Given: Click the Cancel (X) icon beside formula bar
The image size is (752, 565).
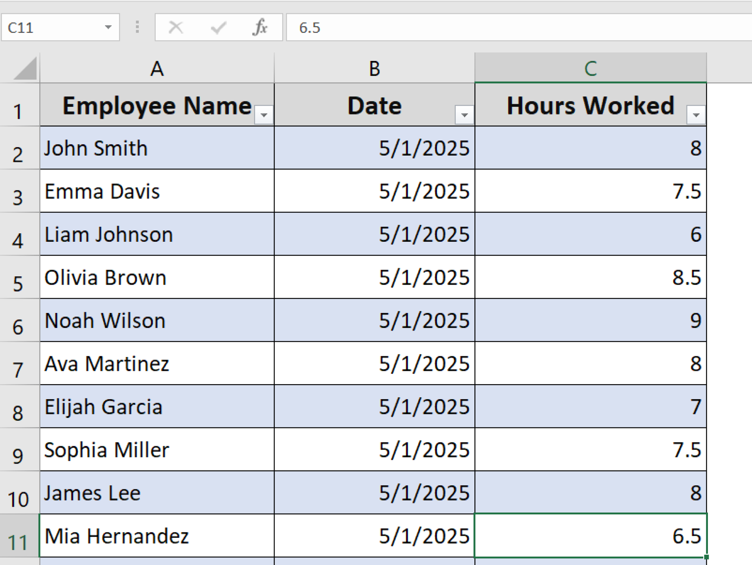Looking at the screenshot, I should coord(176,26).
